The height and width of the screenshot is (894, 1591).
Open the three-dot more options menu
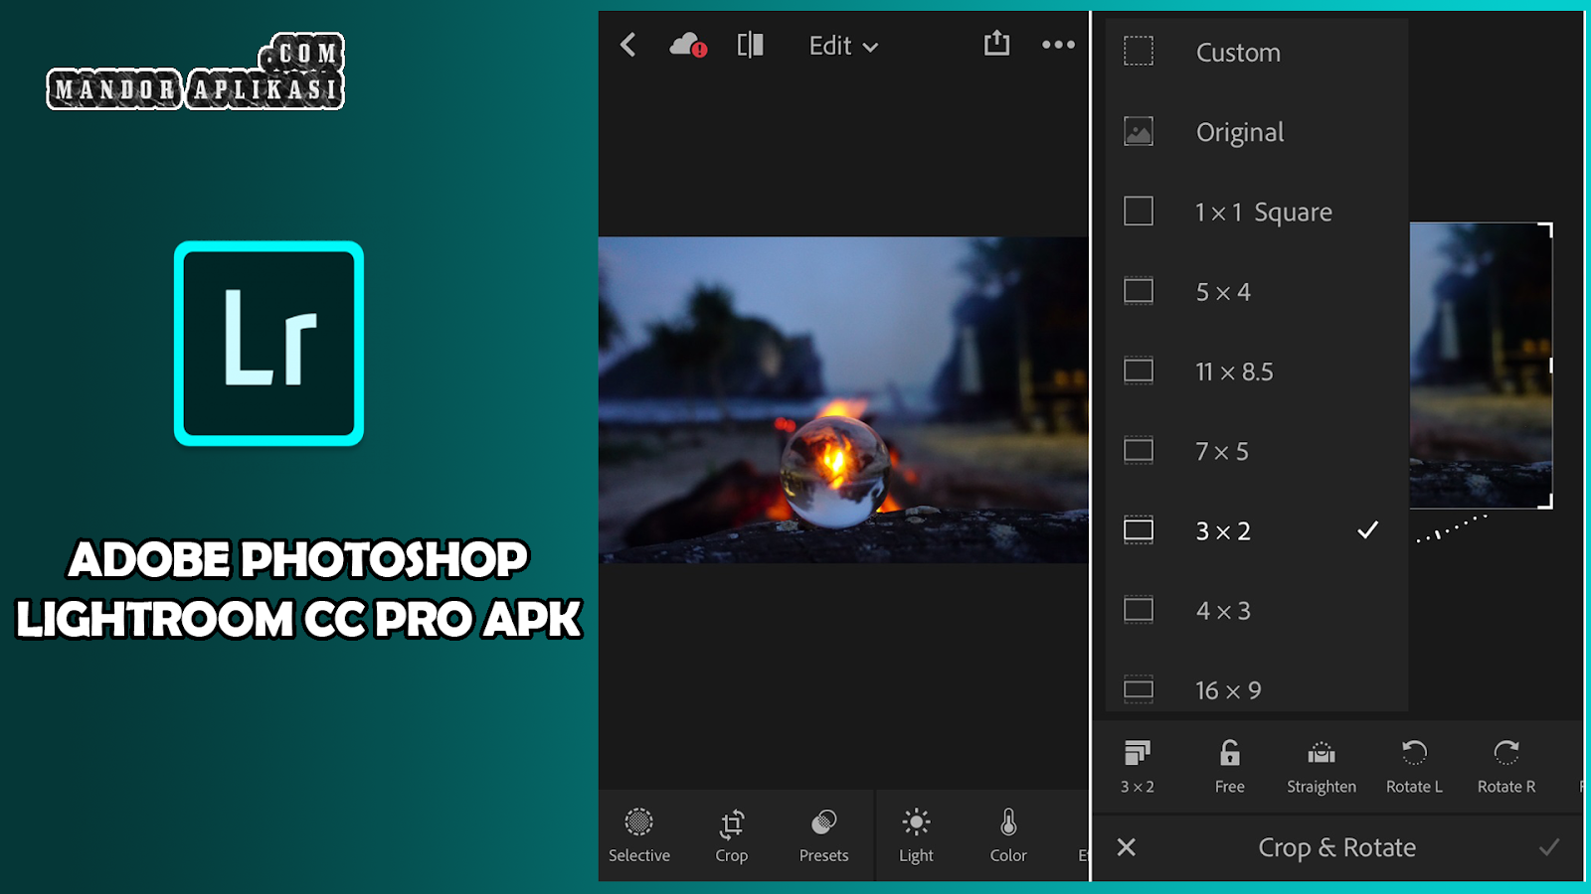pos(1058,45)
